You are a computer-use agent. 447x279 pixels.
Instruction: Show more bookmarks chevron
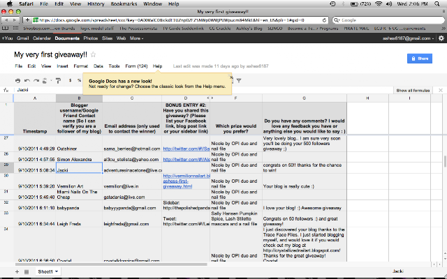pos(444,29)
